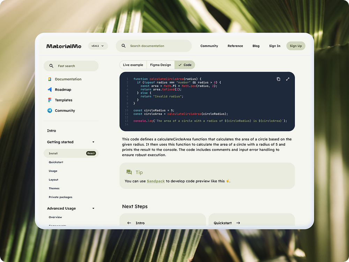
Task: Select the Roadmap megaphone icon
Action: (50, 89)
